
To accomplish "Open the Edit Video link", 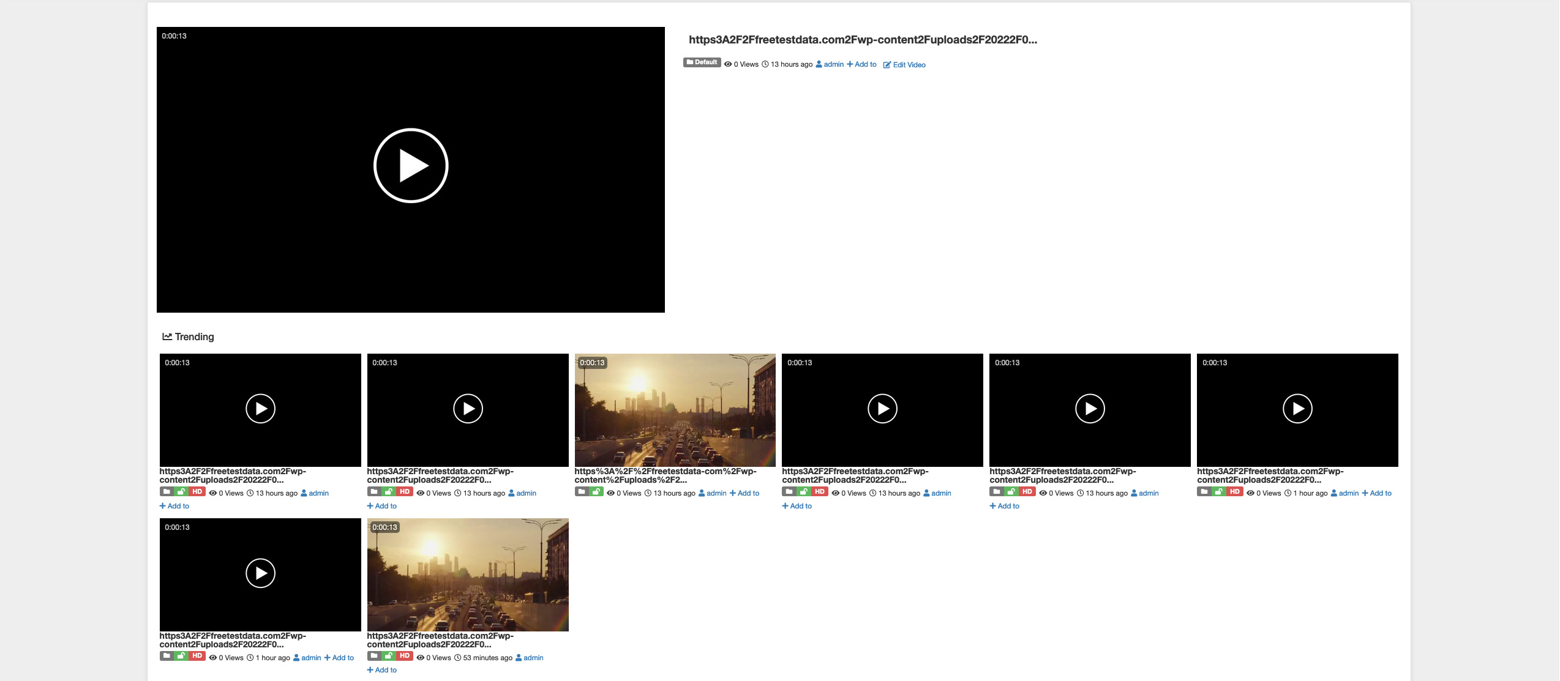I will [904, 65].
